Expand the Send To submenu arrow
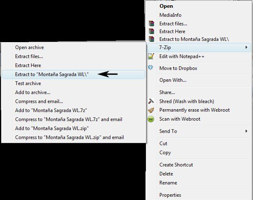253x200 pixels. pyautogui.click(x=246, y=131)
